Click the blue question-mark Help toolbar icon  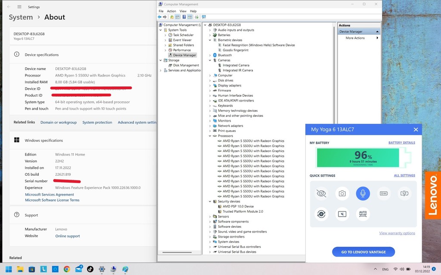[x=184, y=17]
